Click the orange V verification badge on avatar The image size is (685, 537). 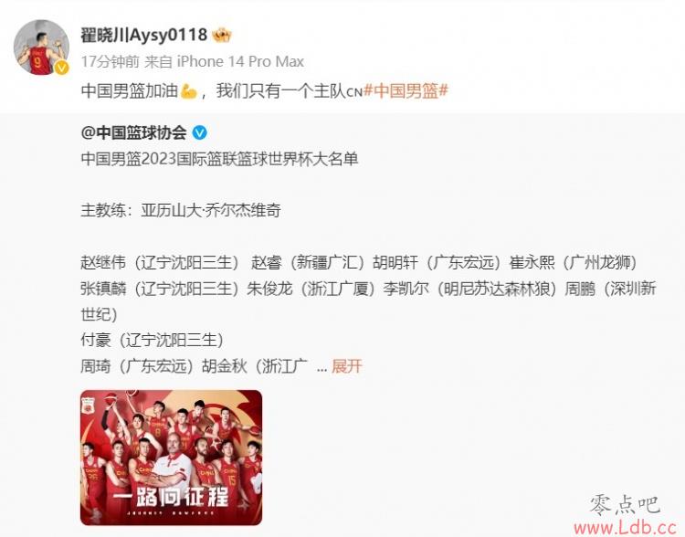(x=61, y=68)
